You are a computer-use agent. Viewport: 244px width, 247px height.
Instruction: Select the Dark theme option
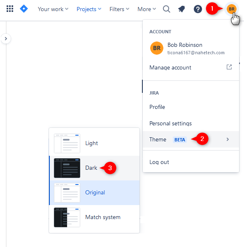point(94,168)
